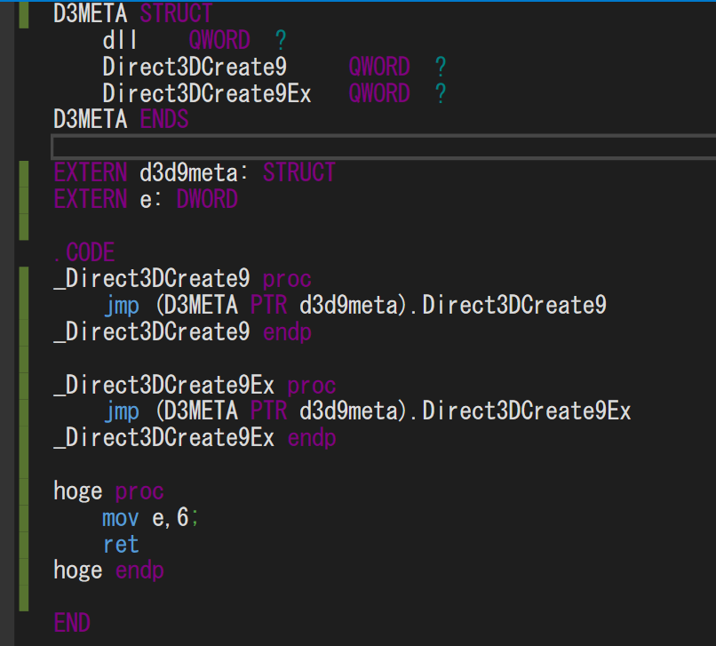Click the Direct3DCreate9 struct field name
The height and width of the screenshot is (646, 716).
(x=195, y=67)
